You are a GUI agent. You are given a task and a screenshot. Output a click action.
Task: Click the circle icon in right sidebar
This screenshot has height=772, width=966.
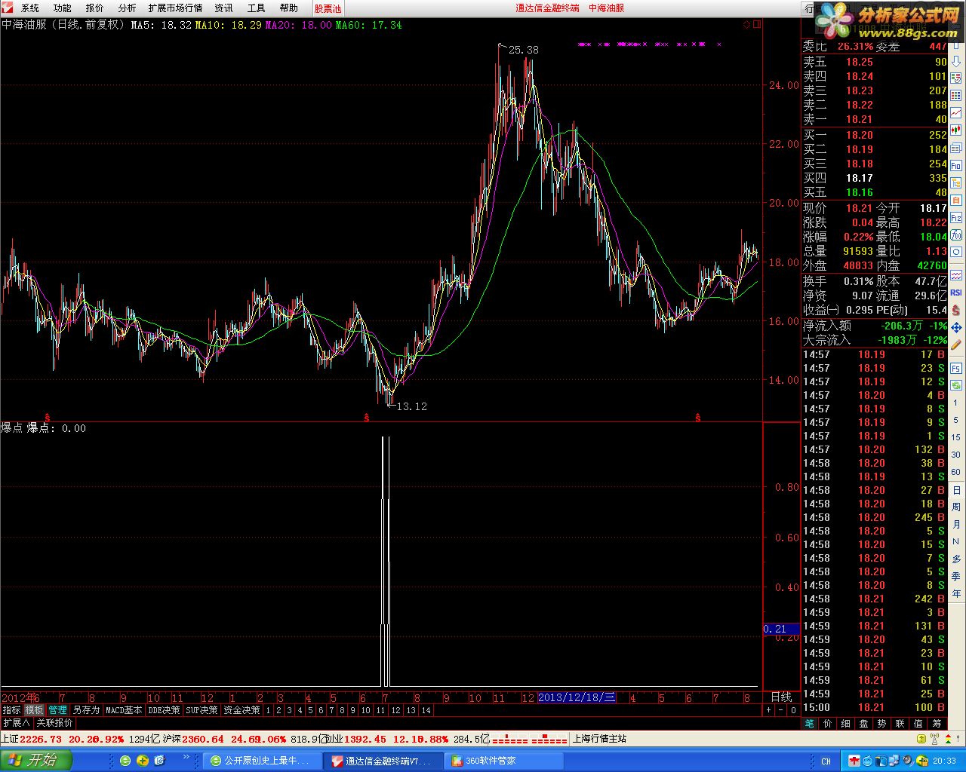(x=956, y=252)
